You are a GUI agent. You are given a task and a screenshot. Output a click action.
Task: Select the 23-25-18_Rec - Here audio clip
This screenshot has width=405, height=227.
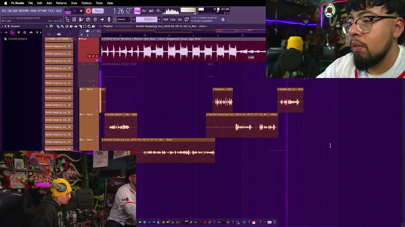242,125
